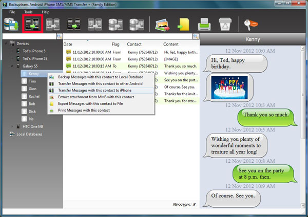Screen dimensions: 308x217
Task: Click the colored phone transfer icon between greyed icons
Action: click(x=73, y=24)
